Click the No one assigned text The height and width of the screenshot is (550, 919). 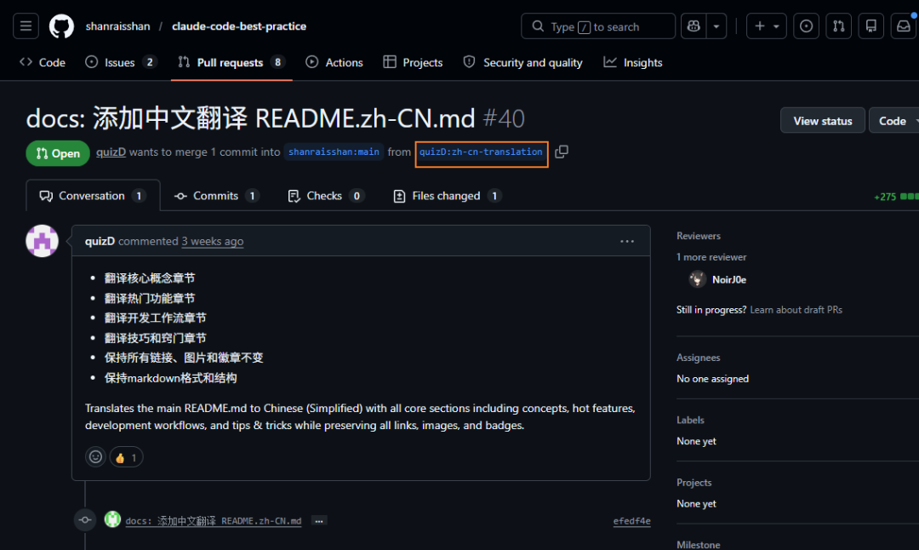(x=713, y=379)
